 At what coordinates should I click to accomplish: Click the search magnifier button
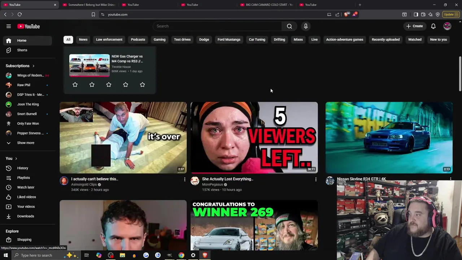[289, 26]
